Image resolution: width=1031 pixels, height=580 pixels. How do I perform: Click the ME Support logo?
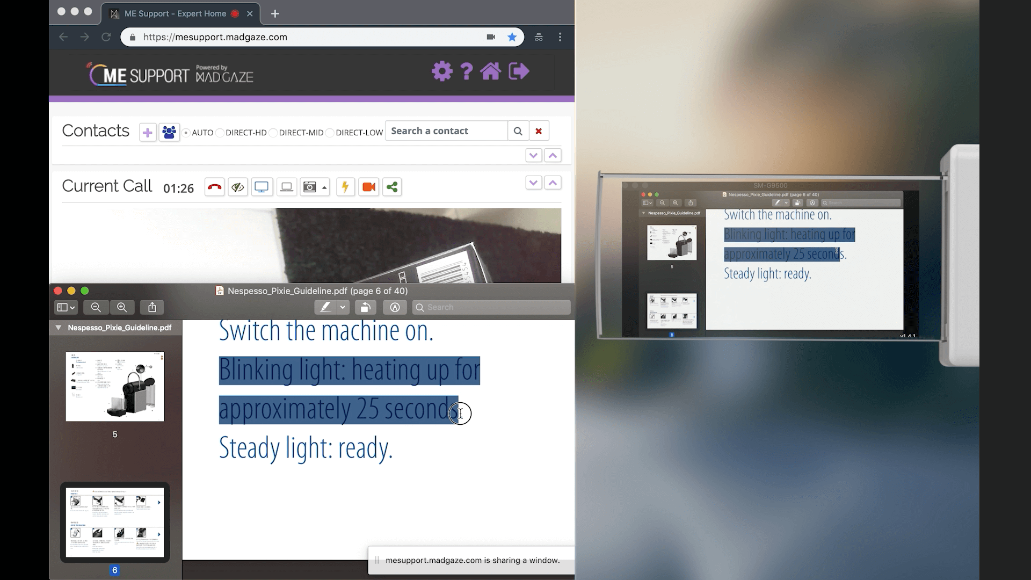click(170, 74)
